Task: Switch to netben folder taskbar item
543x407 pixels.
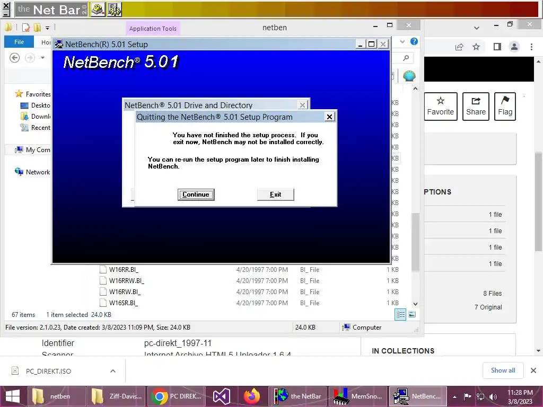Action: pos(56,396)
